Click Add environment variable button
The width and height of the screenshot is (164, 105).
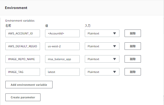coord(29,85)
